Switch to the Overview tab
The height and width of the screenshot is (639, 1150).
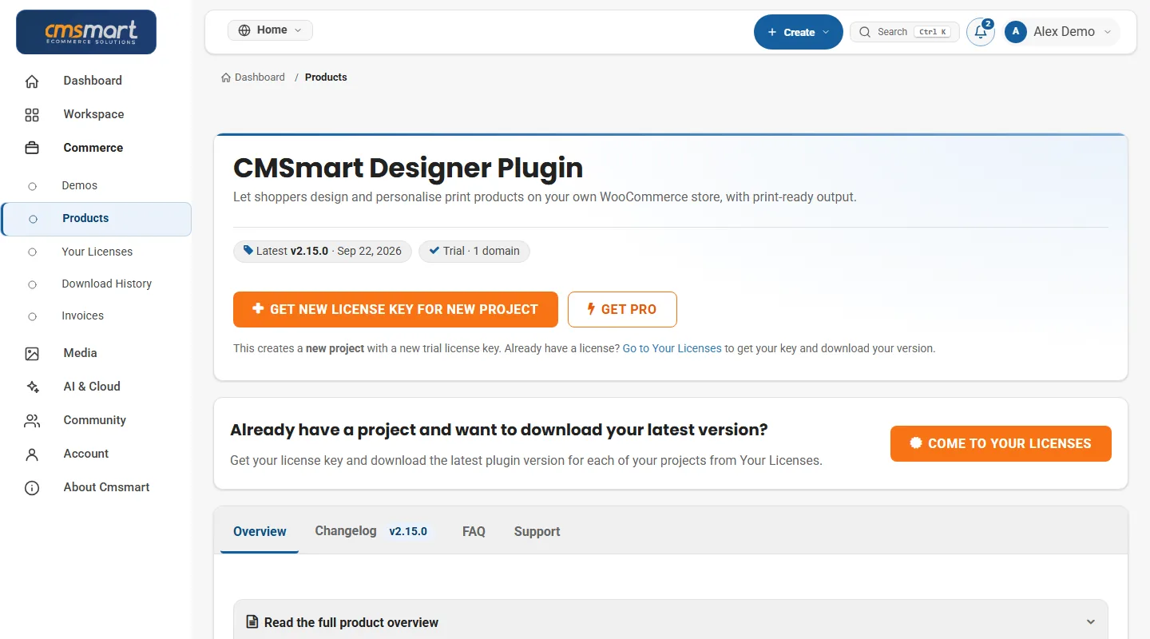click(x=260, y=531)
